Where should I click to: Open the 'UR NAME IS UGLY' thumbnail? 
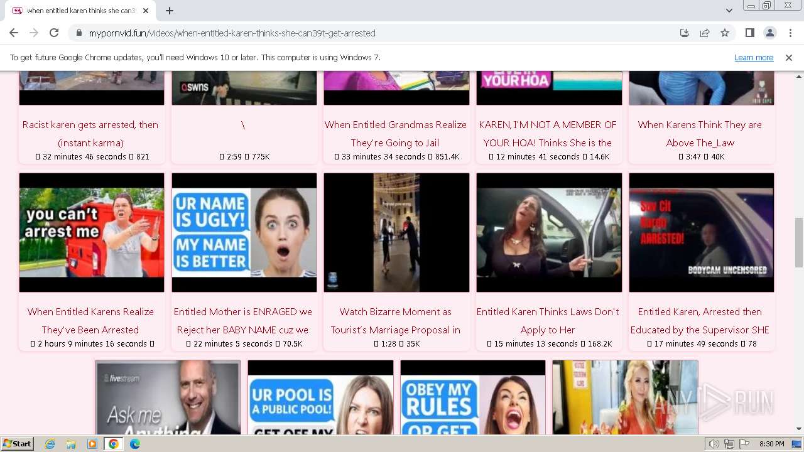pyautogui.click(x=244, y=233)
